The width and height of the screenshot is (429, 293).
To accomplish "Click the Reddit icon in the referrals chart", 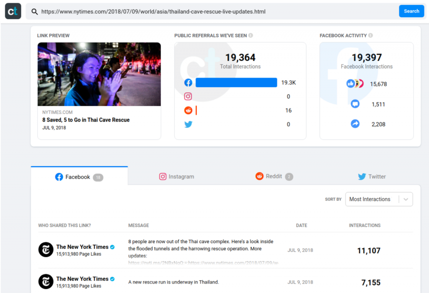I will pos(188,110).
